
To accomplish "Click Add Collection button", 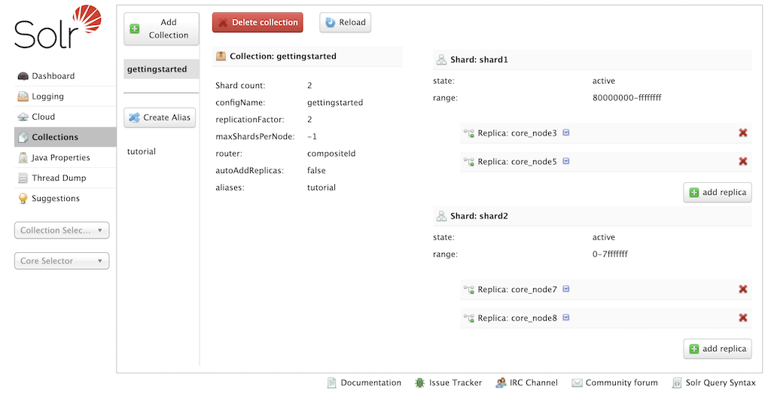I will point(161,29).
